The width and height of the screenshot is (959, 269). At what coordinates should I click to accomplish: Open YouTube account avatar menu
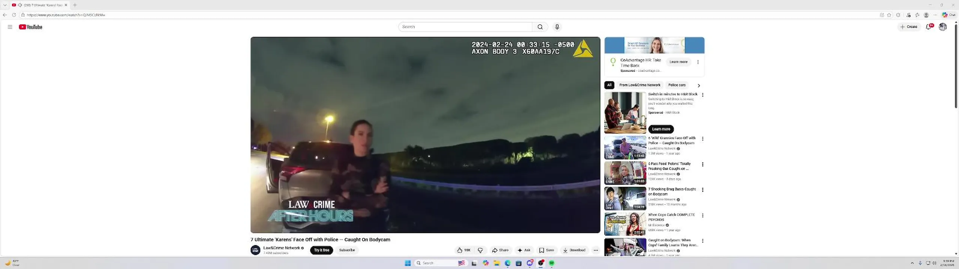pos(943,27)
